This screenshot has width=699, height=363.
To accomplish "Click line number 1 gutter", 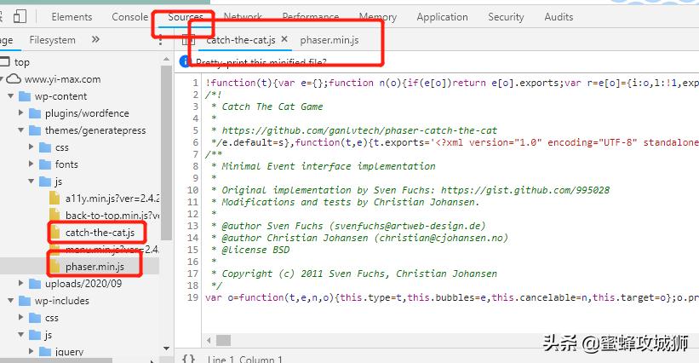I will tap(195, 83).
